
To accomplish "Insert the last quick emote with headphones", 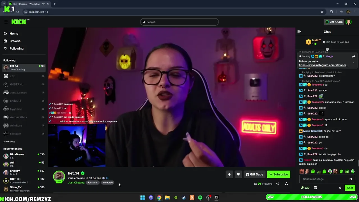I will click(x=353, y=171).
